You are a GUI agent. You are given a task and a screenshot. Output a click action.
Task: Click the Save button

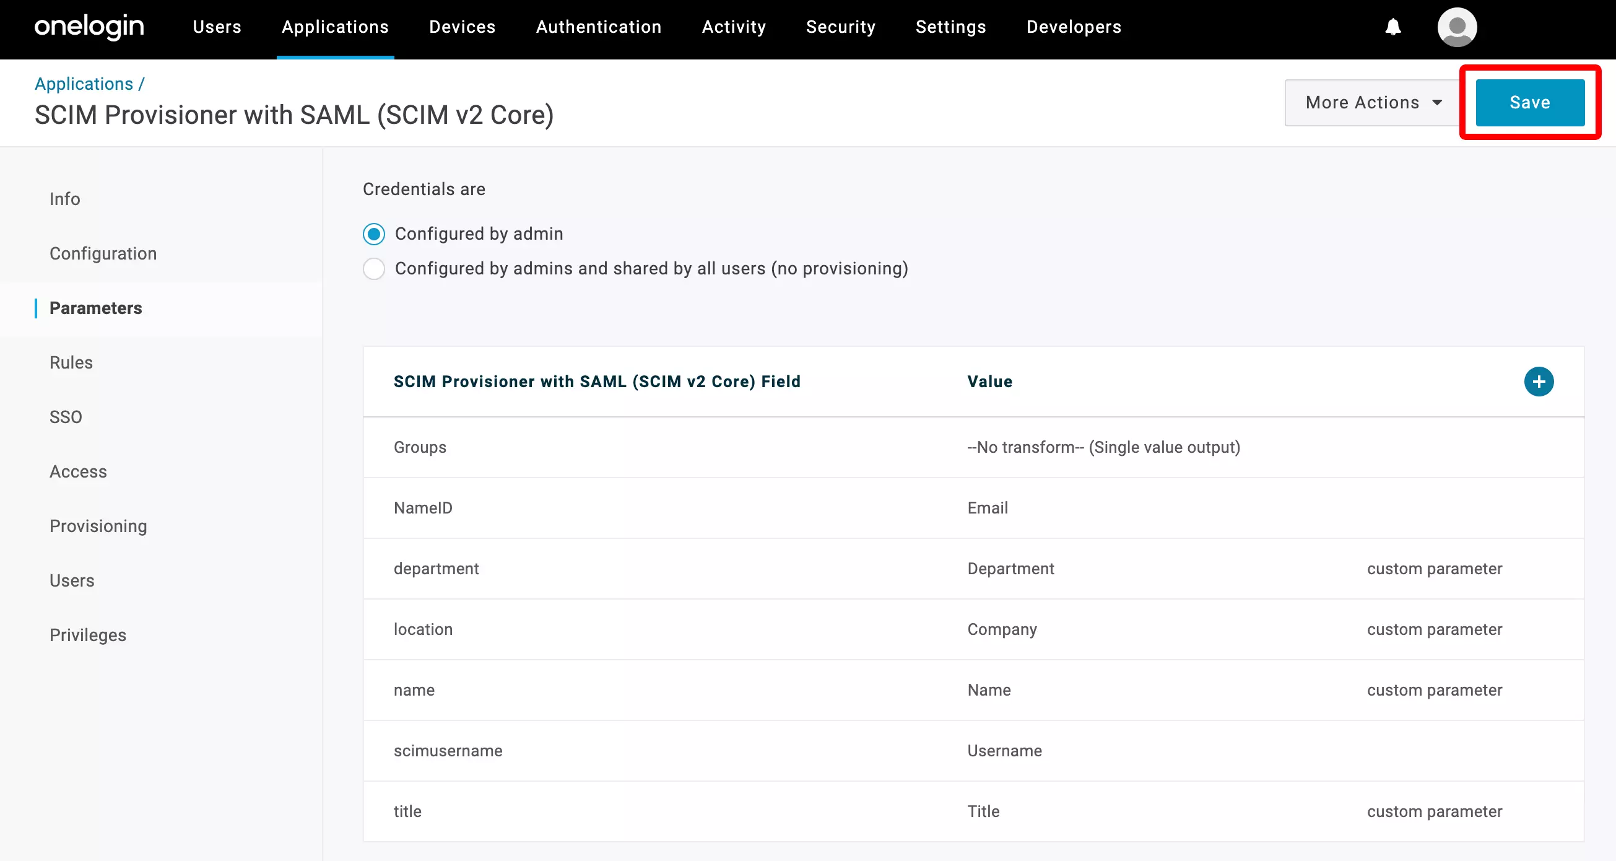(x=1529, y=102)
